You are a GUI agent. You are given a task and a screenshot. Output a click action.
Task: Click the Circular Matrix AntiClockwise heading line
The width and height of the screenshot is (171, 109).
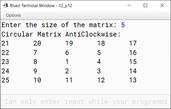[61, 34]
